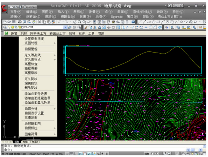The width and height of the screenshot is (208, 157).
Task: Open the Help question mark icon
Action: [x=133, y=22]
